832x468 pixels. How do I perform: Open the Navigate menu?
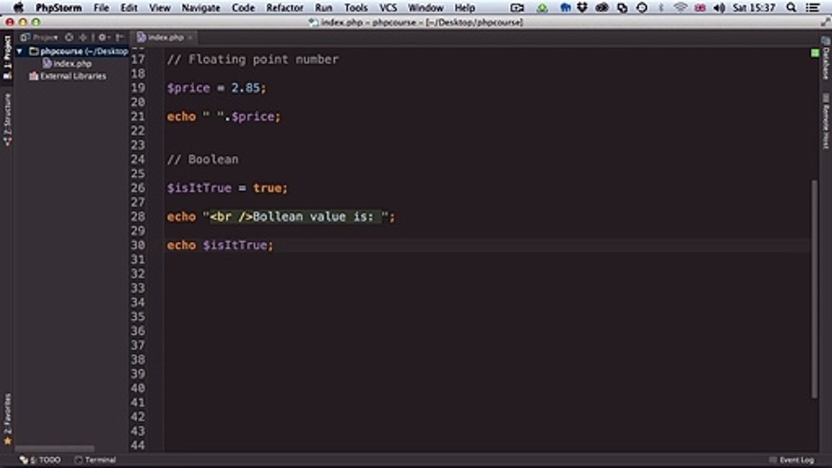(x=201, y=8)
